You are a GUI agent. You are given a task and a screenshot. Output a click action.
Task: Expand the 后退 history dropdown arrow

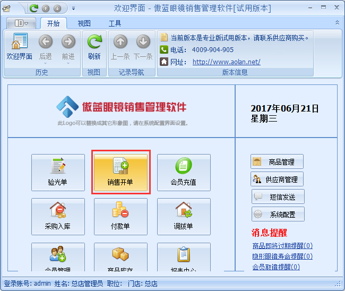click(x=46, y=64)
